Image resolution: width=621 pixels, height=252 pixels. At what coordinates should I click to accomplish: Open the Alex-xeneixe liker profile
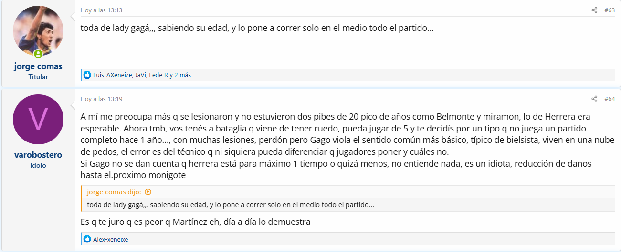pyautogui.click(x=111, y=239)
